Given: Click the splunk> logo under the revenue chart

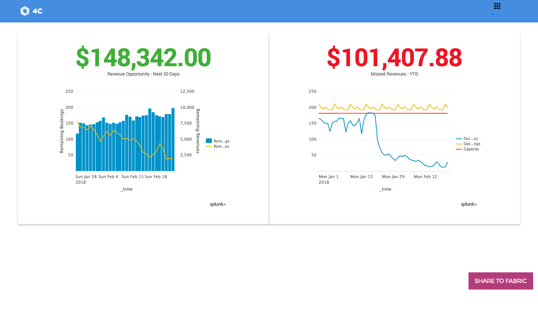Looking at the screenshot, I should coord(218,204).
